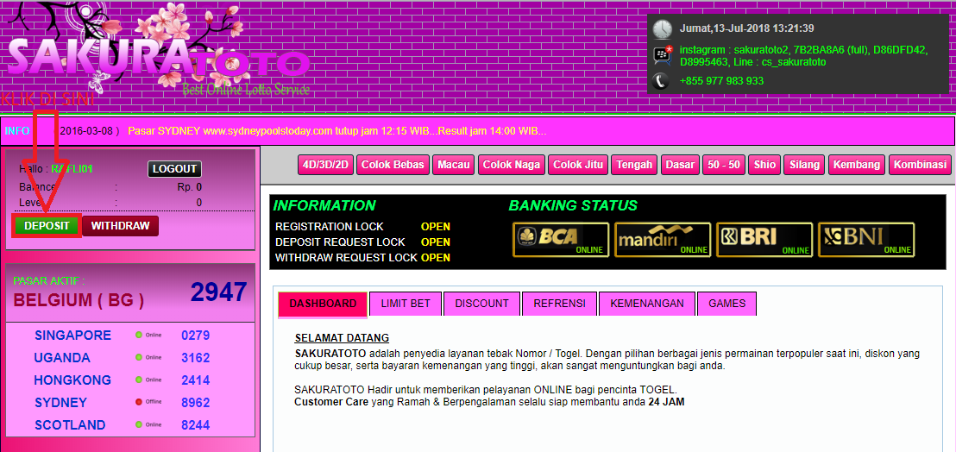The width and height of the screenshot is (956, 452).
Task: Open the 50 - 50 game
Action: coord(724,165)
